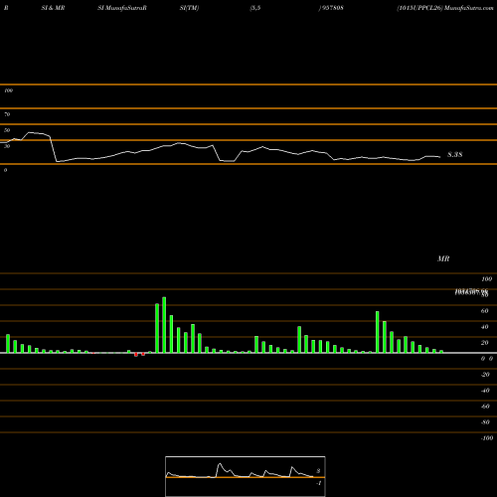Click the tallest green MR histogram bar
497x497 pixels.
point(164,325)
